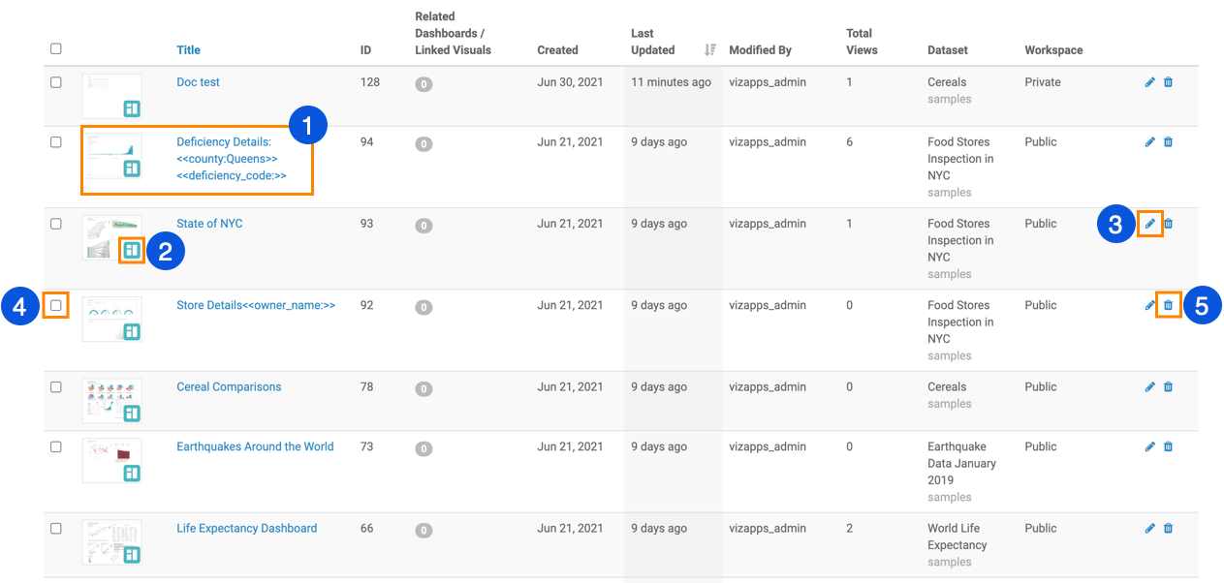Screen dimensions: 1224x583
Task: Sort the table by Title column header
Action: (x=188, y=49)
